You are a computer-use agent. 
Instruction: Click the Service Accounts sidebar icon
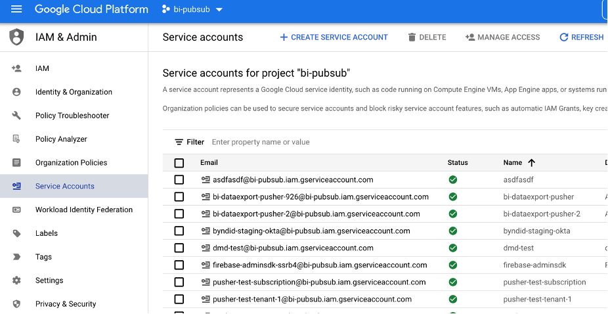coord(16,187)
